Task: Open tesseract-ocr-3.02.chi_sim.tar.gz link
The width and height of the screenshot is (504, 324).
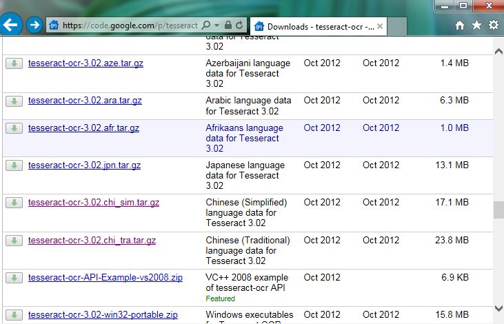Action: 94,203
